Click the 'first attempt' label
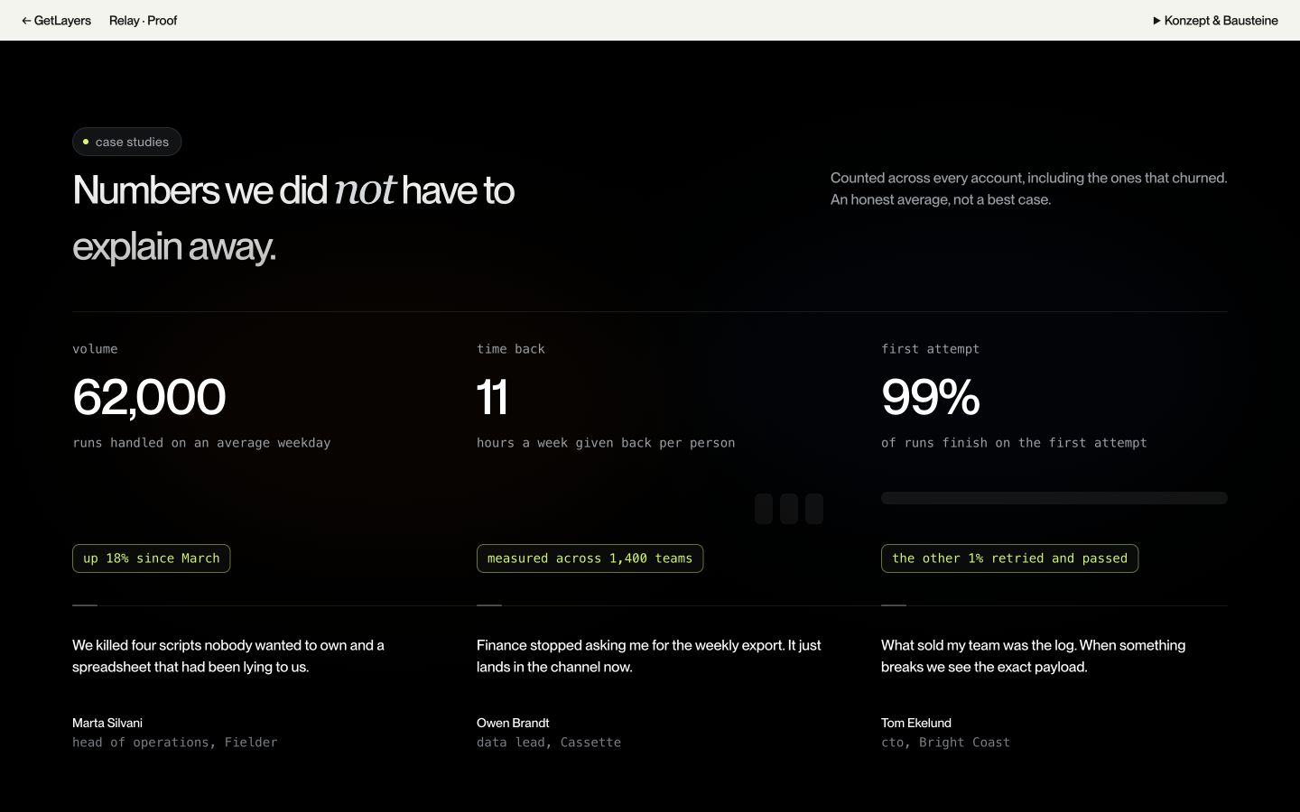This screenshot has height=812, width=1300. [x=930, y=349]
